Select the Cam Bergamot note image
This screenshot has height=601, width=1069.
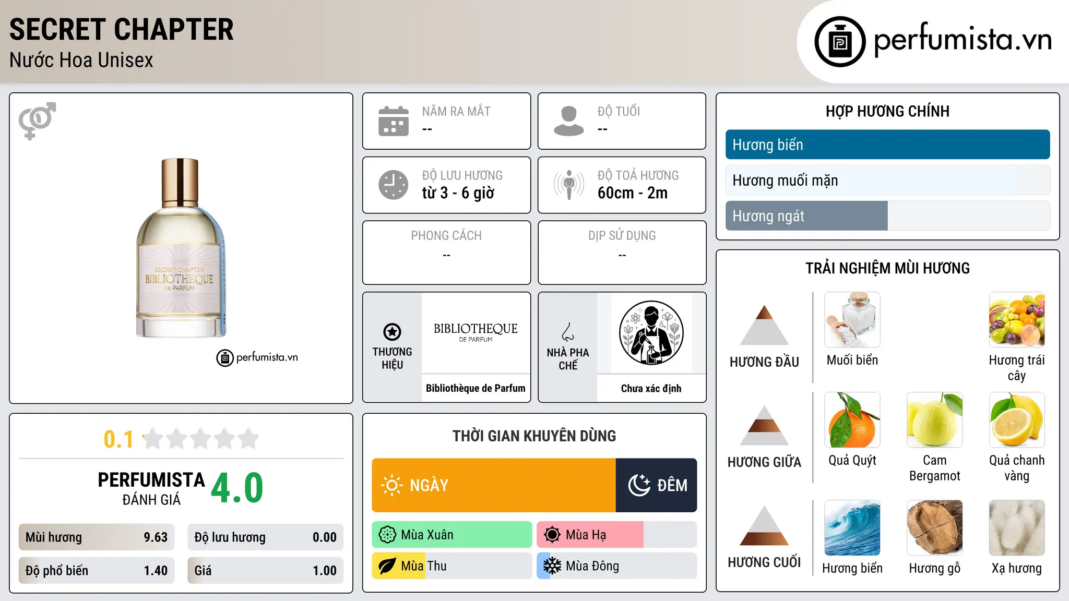coord(935,420)
